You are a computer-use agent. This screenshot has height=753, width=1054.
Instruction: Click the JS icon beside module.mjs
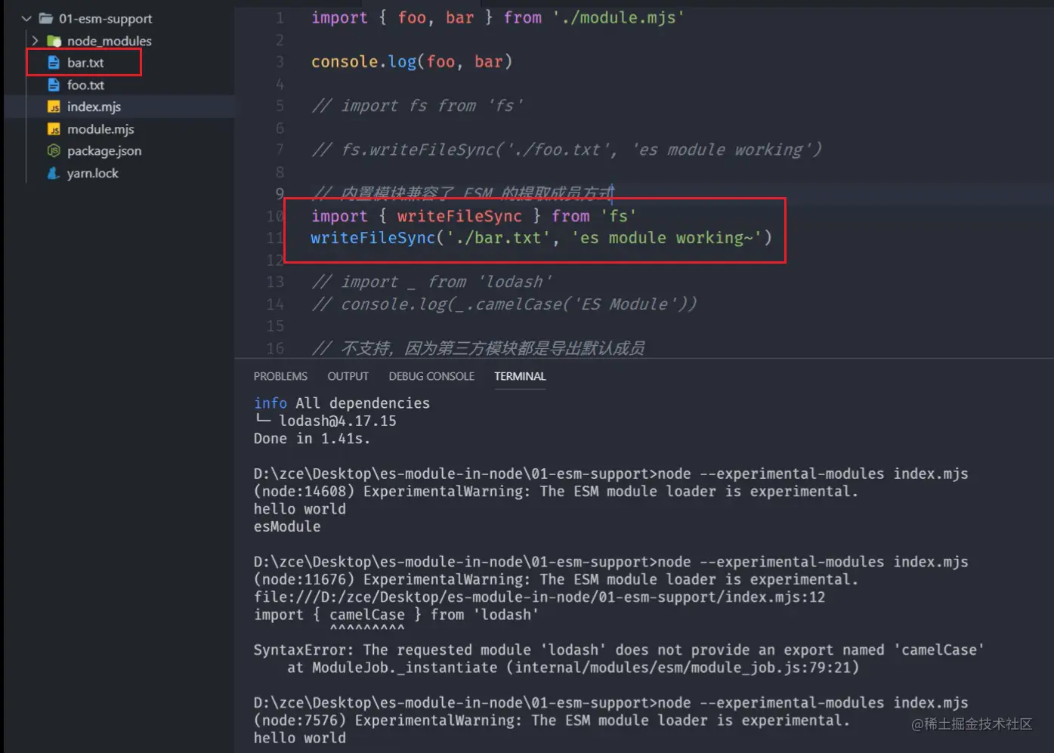(x=55, y=128)
